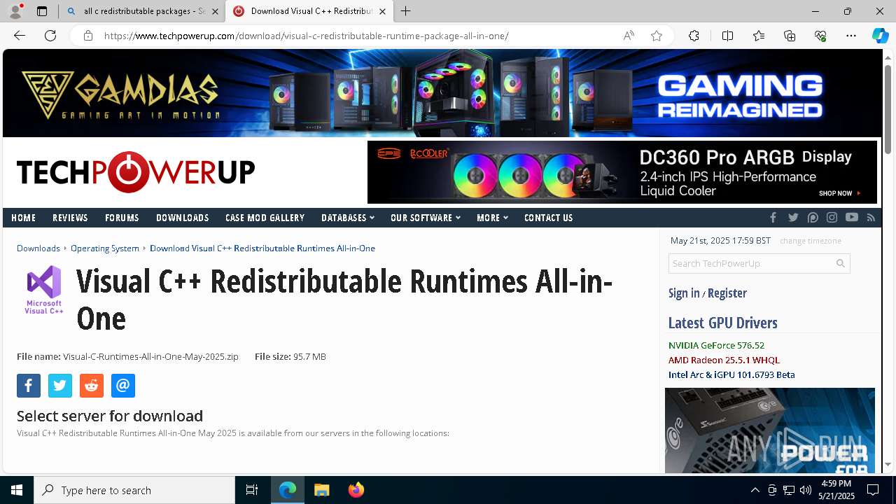Click the Microsoft Visual C++ logo image
The width and height of the screenshot is (896, 504).
click(x=44, y=289)
